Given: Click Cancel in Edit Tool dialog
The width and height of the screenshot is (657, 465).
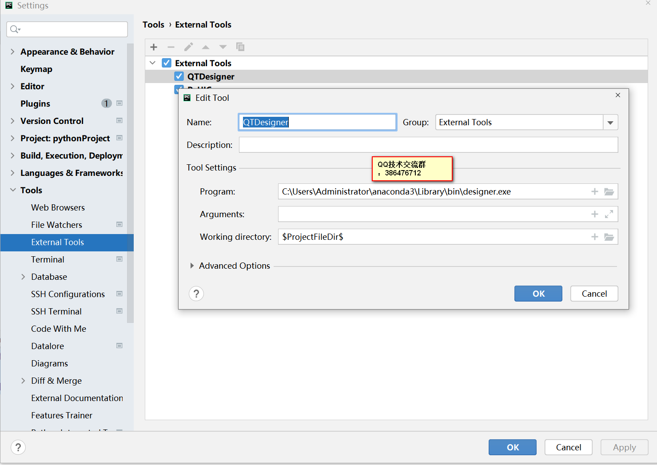Looking at the screenshot, I should 594,294.
